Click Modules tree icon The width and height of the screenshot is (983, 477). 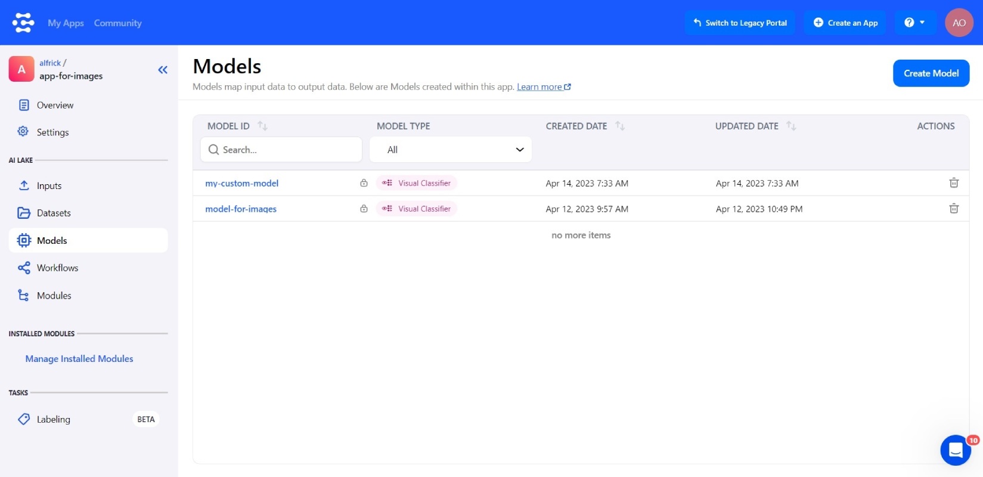pyautogui.click(x=23, y=295)
